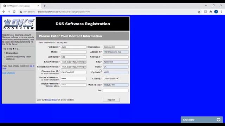225x126 pixels.
Task: Minimize the browser window
Action: tap(206, 6)
